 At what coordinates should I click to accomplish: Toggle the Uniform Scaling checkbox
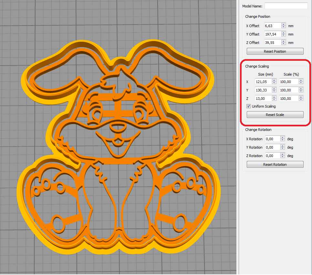248,106
